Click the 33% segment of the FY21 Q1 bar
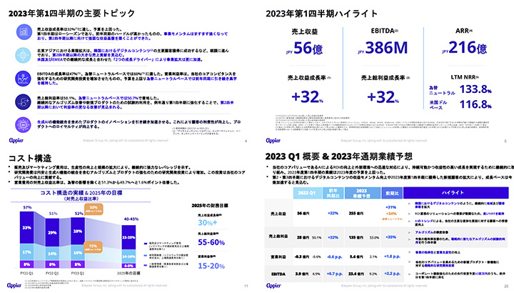This screenshot has width=514, height=293. (27, 228)
